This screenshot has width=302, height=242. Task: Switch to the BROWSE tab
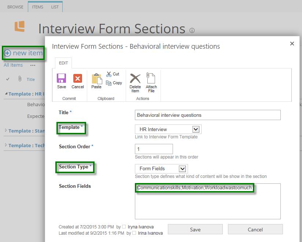[x=15, y=6]
